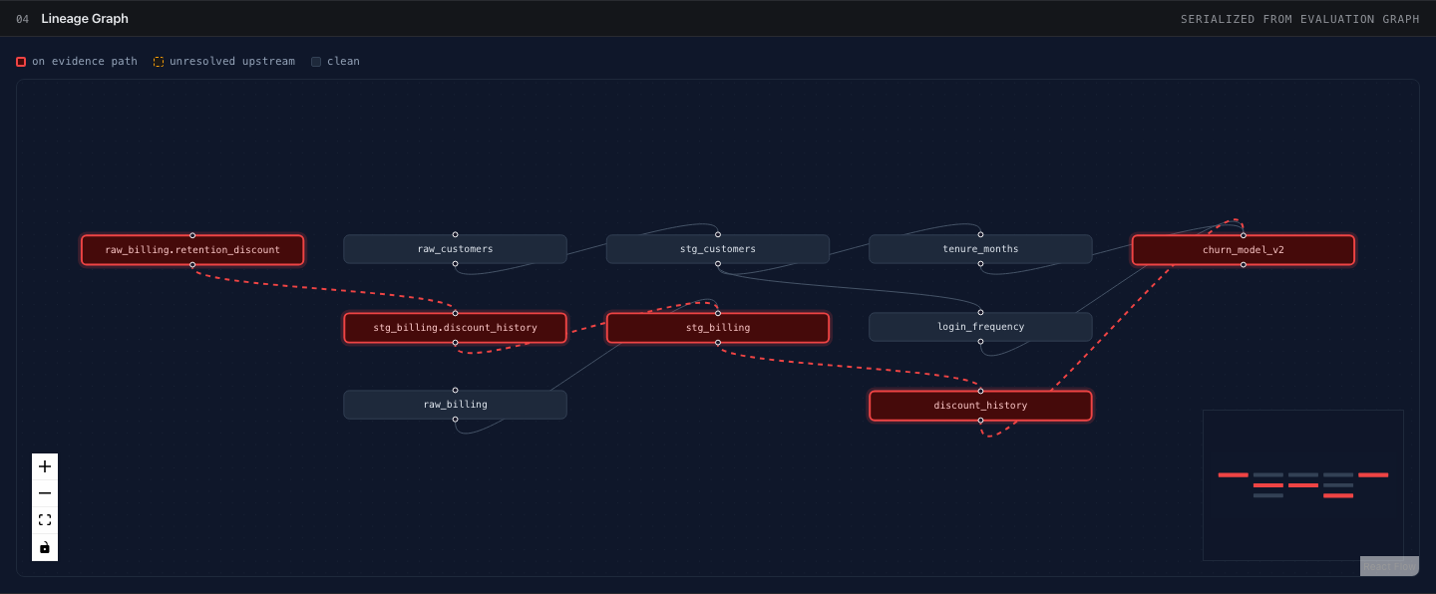This screenshot has height=594, width=1436.
Task: Select the stg_customers node
Action: [x=718, y=249]
